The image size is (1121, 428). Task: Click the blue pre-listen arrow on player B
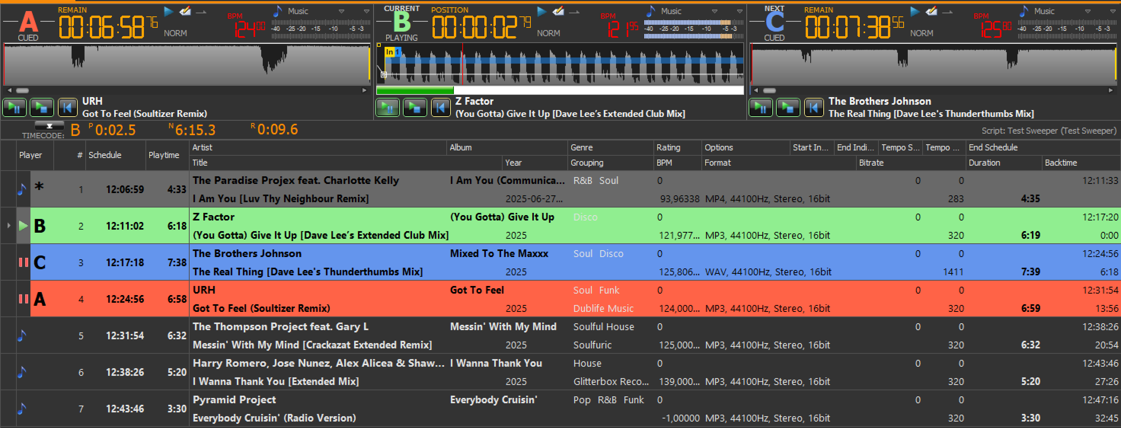pos(542,11)
